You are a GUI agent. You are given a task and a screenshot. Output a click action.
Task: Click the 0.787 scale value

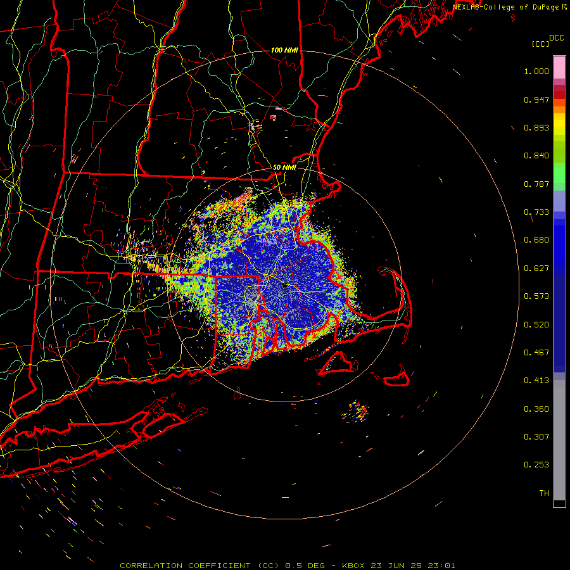tap(536, 184)
